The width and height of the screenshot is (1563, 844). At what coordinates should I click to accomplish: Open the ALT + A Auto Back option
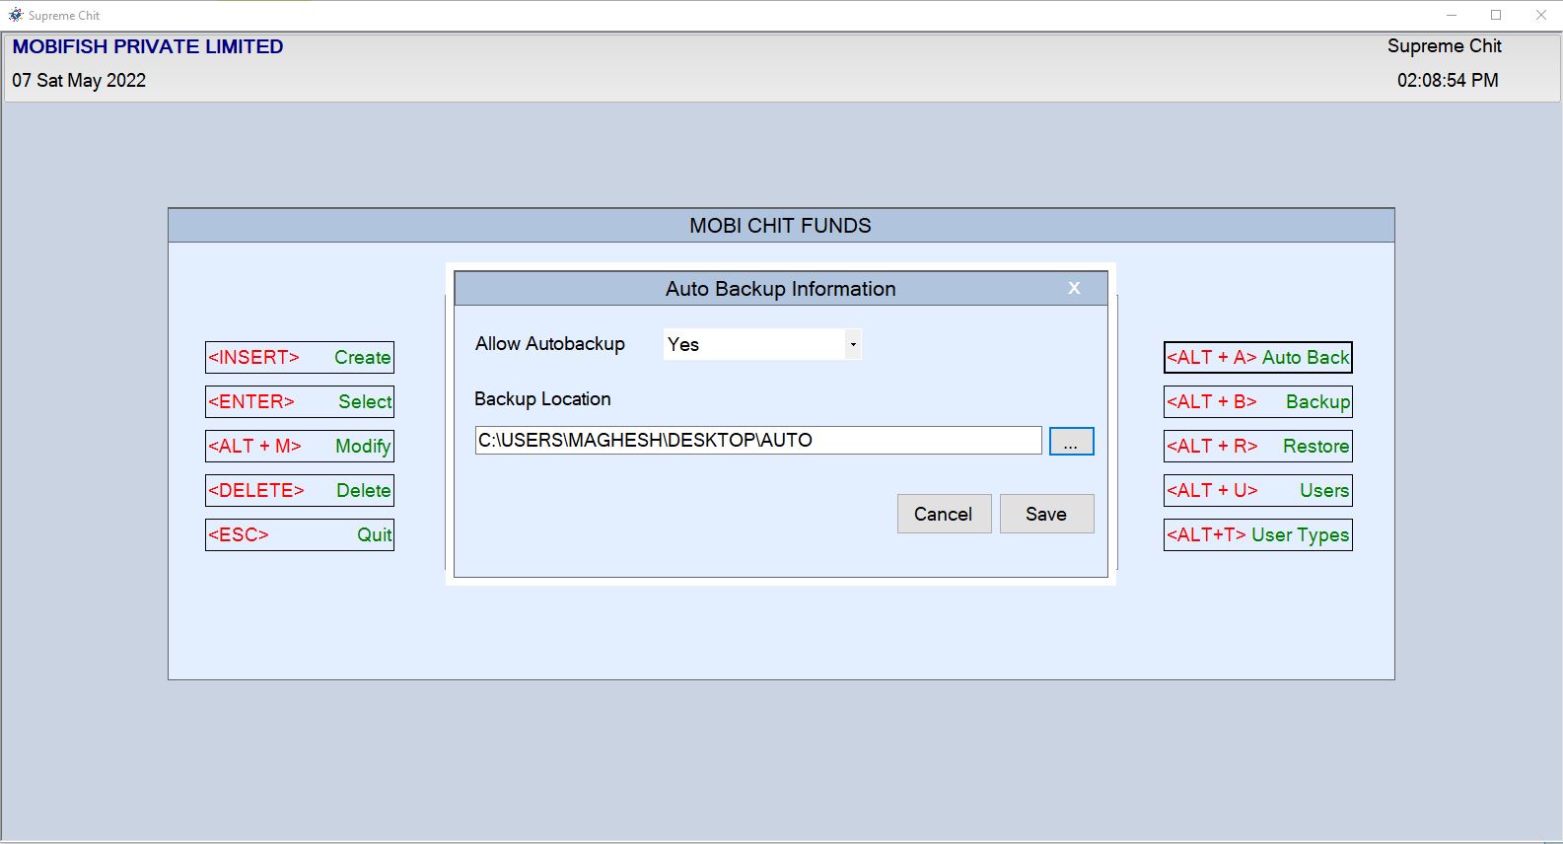tap(1258, 357)
